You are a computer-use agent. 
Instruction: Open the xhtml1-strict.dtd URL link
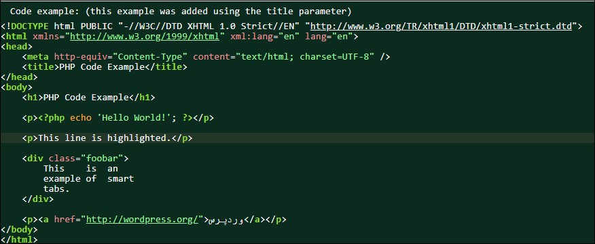click(x=441, y=26)
